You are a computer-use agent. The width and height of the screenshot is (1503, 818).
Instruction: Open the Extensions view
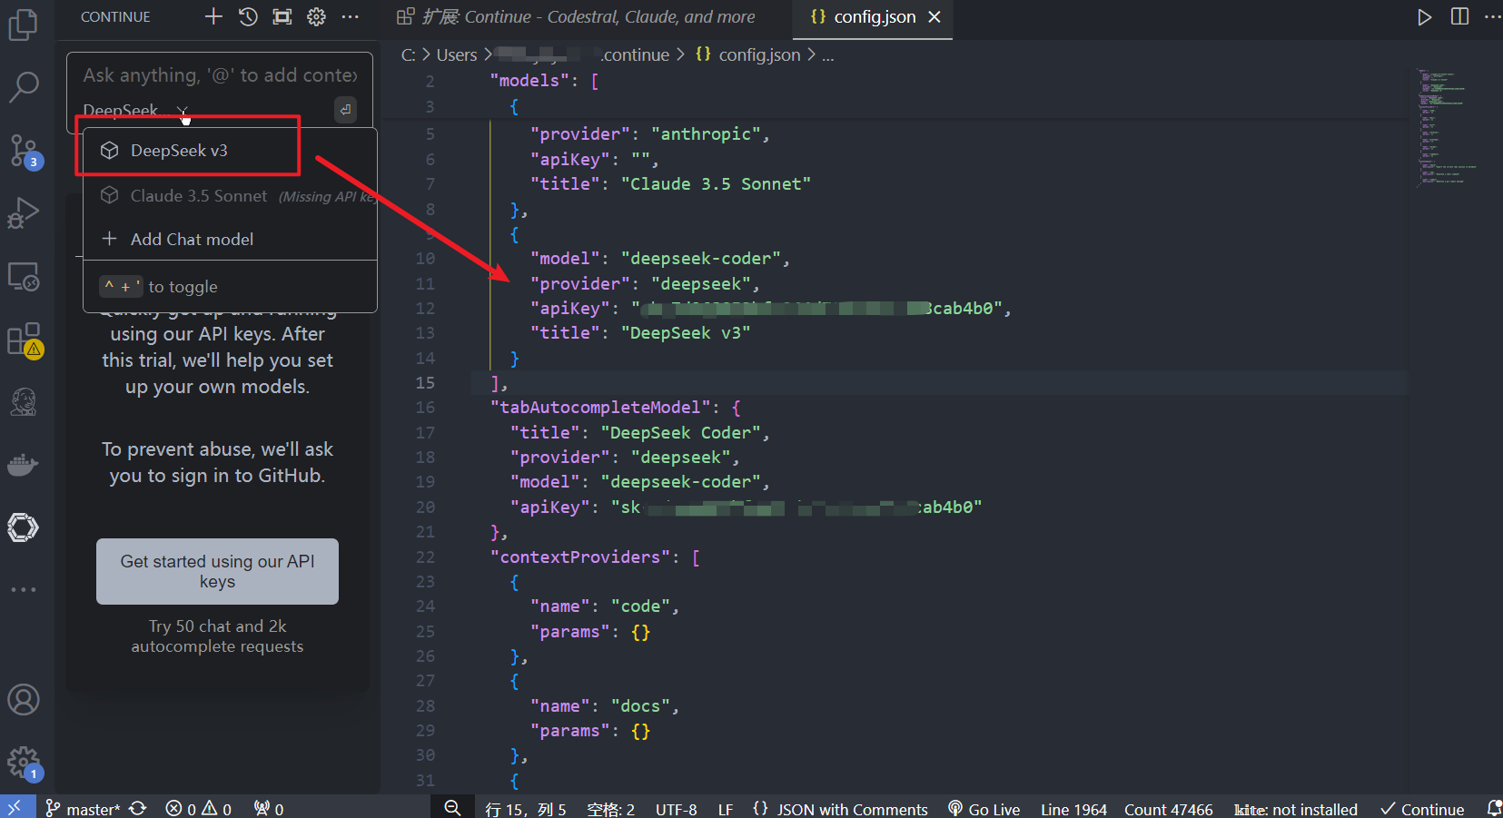point(25,339)
